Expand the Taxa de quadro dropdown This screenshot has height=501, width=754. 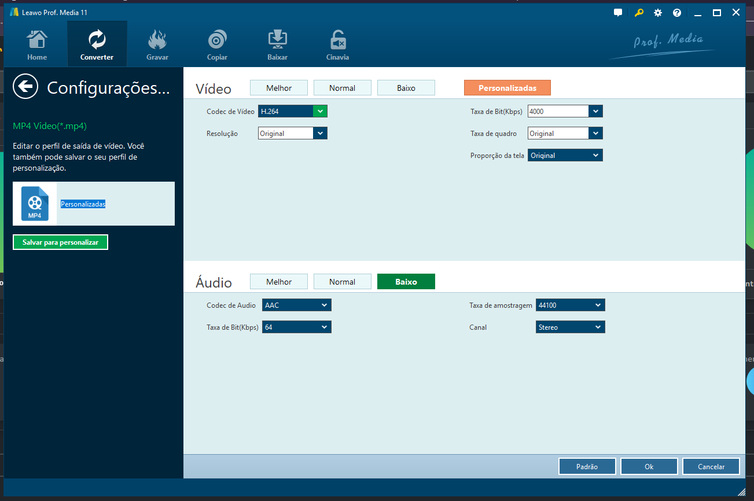[x=595, y=133]
